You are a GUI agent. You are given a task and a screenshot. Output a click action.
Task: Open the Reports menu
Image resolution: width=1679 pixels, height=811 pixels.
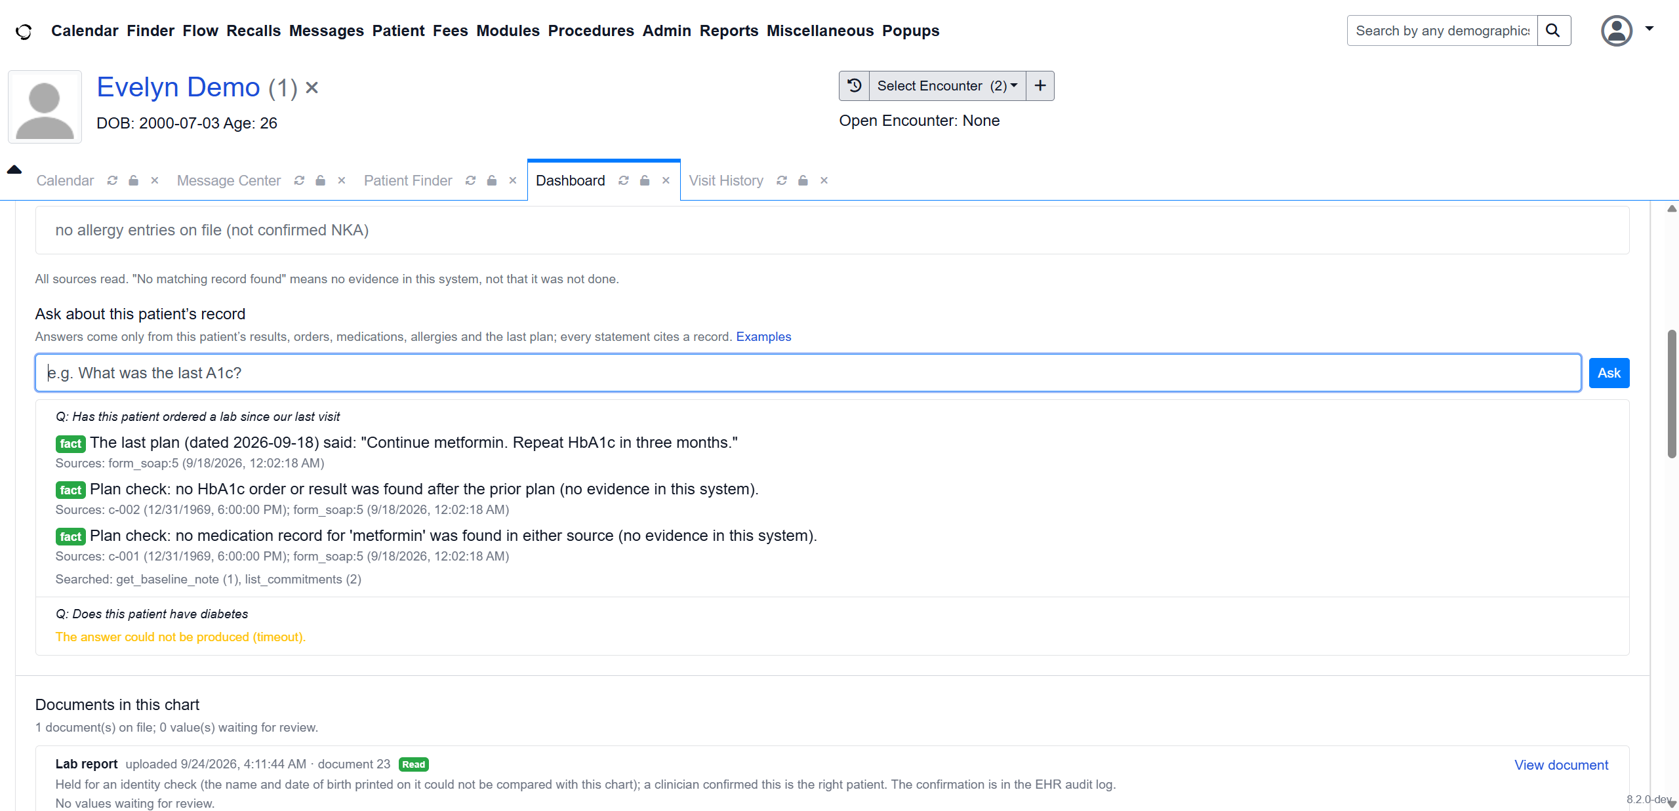click(729, 31)
